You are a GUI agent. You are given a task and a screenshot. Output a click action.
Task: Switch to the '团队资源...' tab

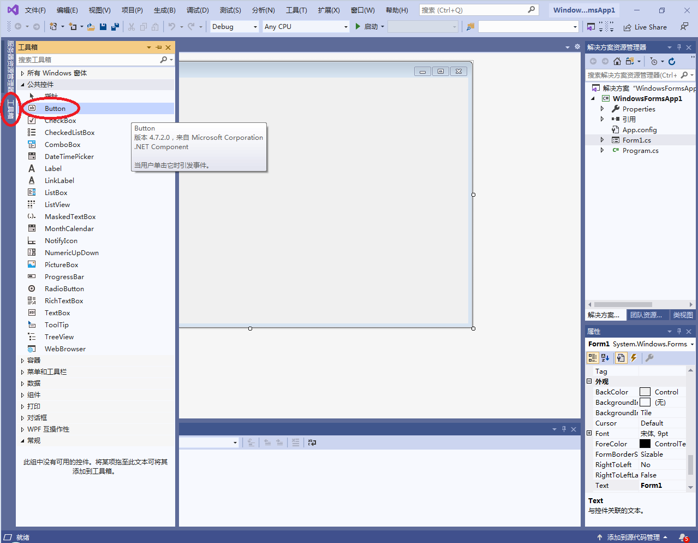point(646,315)
